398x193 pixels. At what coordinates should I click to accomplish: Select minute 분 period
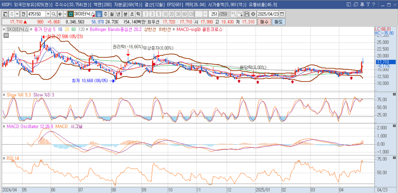pos(125,14)
